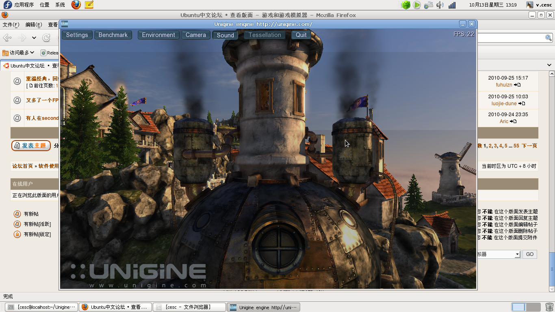Click the 有新帖[锁定] legend icon
This screenshot has width=555, height=312.
point(17,234)
